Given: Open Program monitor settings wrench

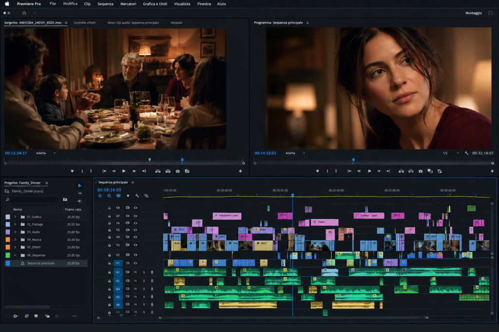Looking at the screenshot, I should tap(466, 153).
